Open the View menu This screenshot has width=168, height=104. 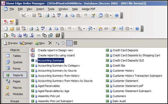30,9
